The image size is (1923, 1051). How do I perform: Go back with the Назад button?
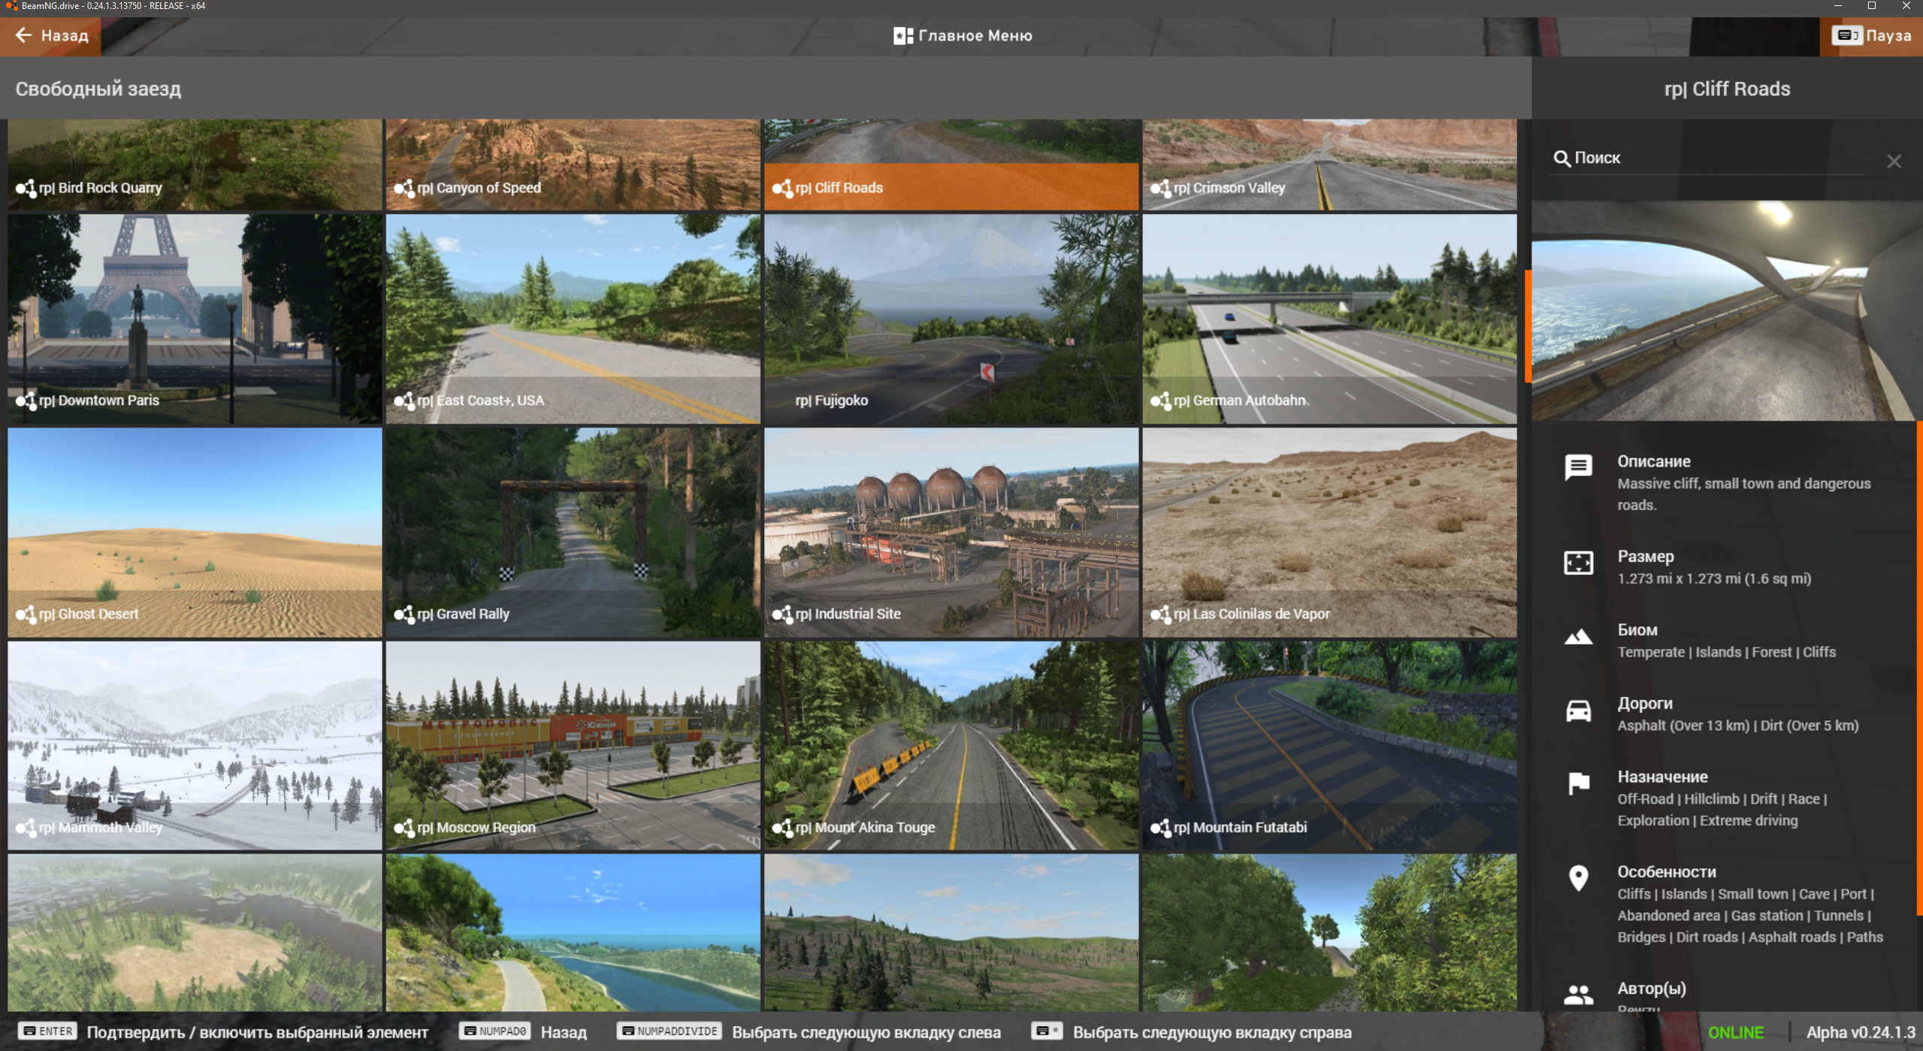coord(51,35)
